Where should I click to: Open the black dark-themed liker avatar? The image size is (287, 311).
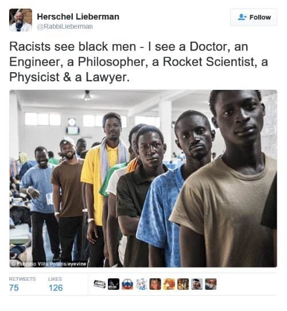(114, 284)
